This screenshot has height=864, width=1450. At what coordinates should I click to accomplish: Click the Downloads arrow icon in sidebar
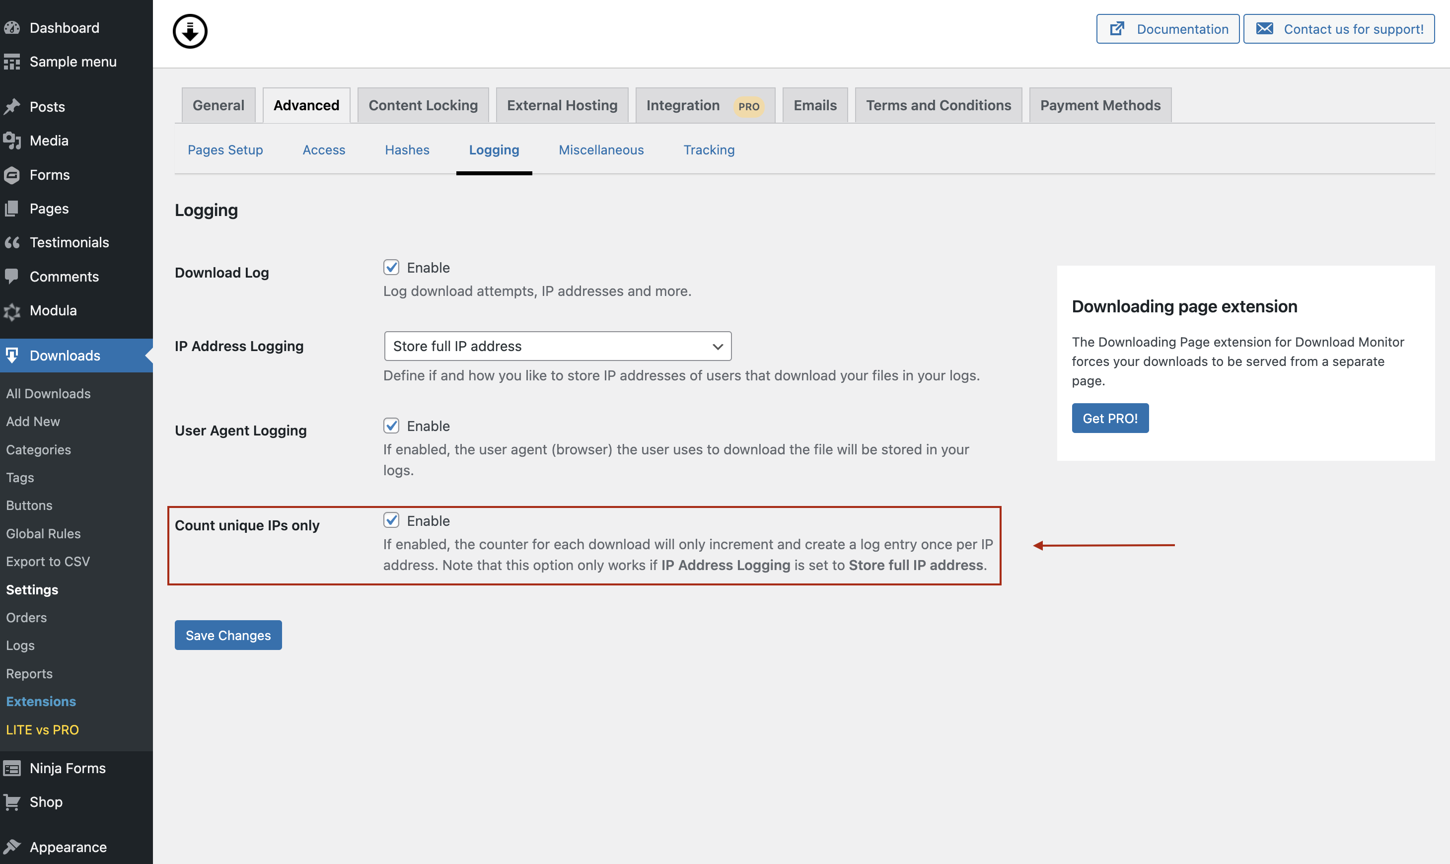(12, 355)
